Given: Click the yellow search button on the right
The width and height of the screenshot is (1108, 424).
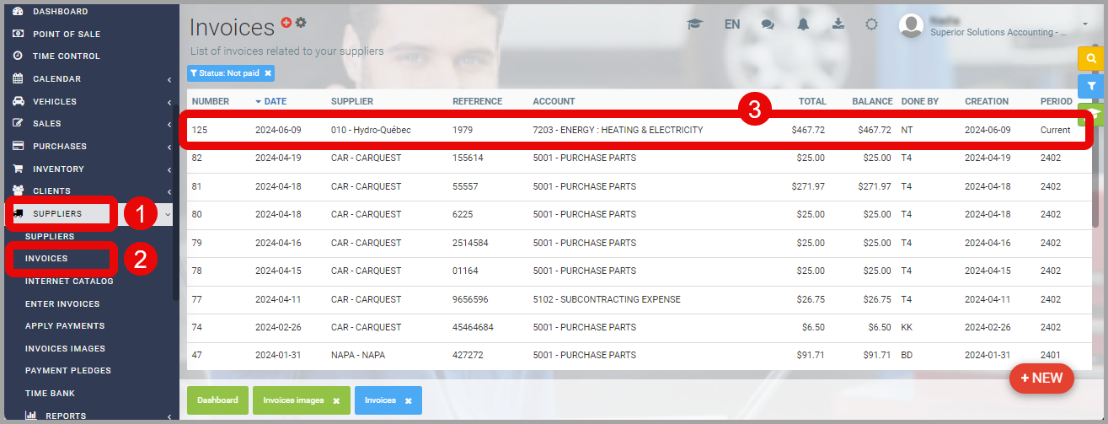Looking at the screenshot, I should pyautogui.click(x=1090, y=58).
